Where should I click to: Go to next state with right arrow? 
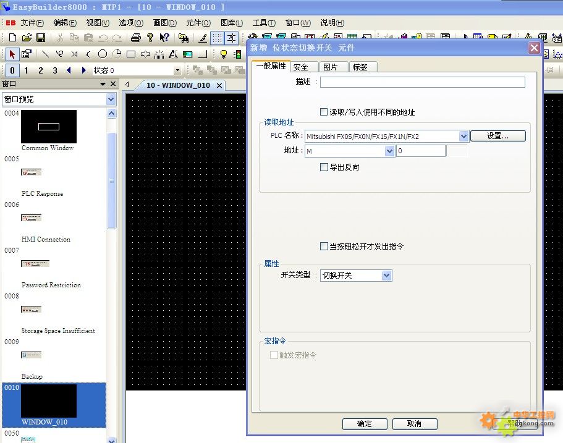83,70
